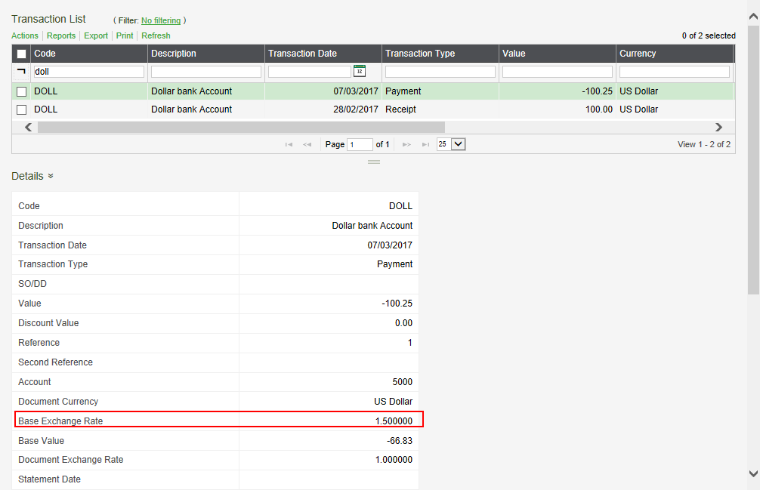Go to the first page using pagination control
The height and width of the screenshot is (490, 760).
coord(289,144)
